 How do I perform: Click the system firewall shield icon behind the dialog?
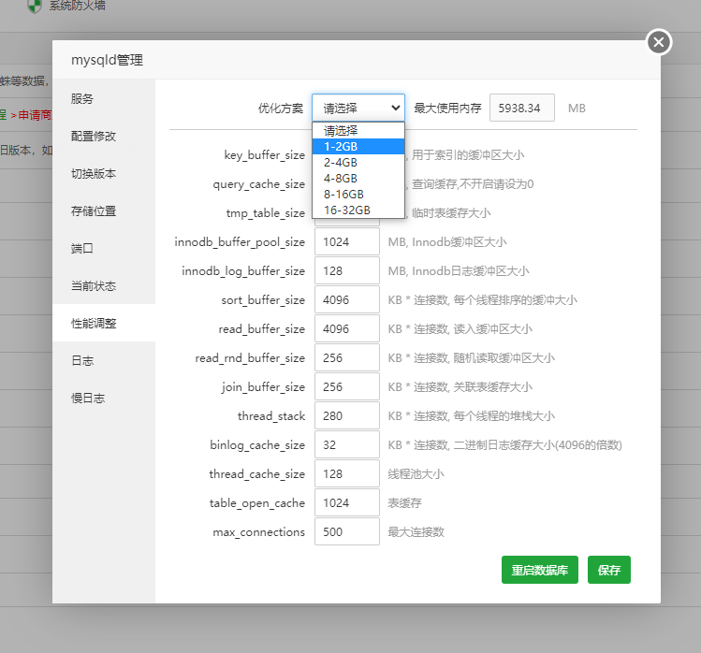click(x=35, y=6)
